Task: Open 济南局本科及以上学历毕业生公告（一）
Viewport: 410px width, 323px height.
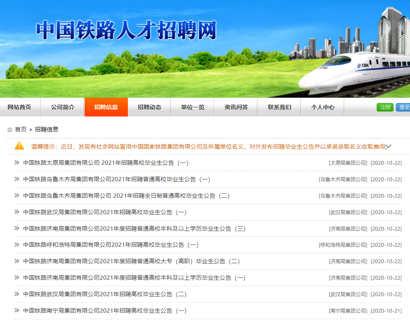Action: click(134, 278)
